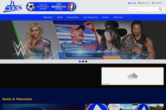The width and height of the screenshot is (166, 110).
Task: Go to the HOME link
Action: click(133, 3)
